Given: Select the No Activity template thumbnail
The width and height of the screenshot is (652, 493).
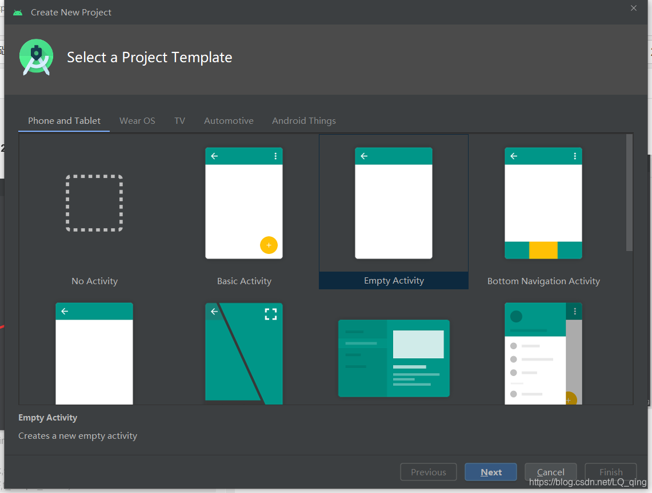Looking at the screenshot, I should click(94, 203).
